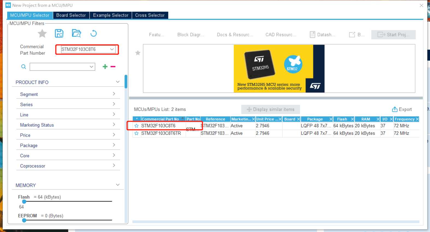Click the STM32H5 advertisement banner
Viewport: 430px width, 232px height.
(x=279, y=69)
